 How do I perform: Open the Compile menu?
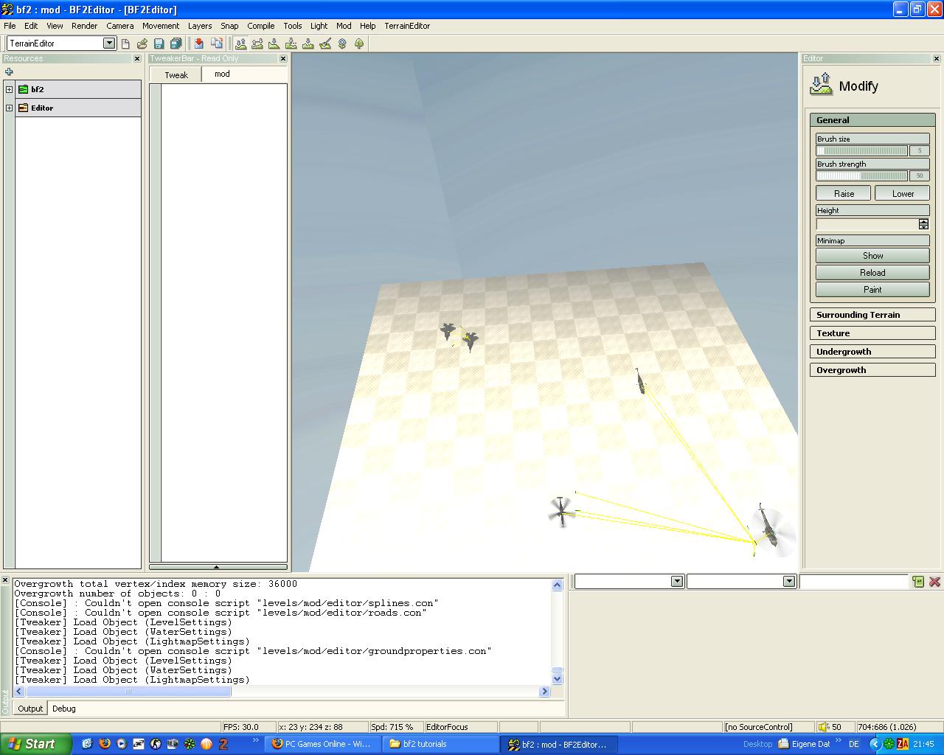260,26
